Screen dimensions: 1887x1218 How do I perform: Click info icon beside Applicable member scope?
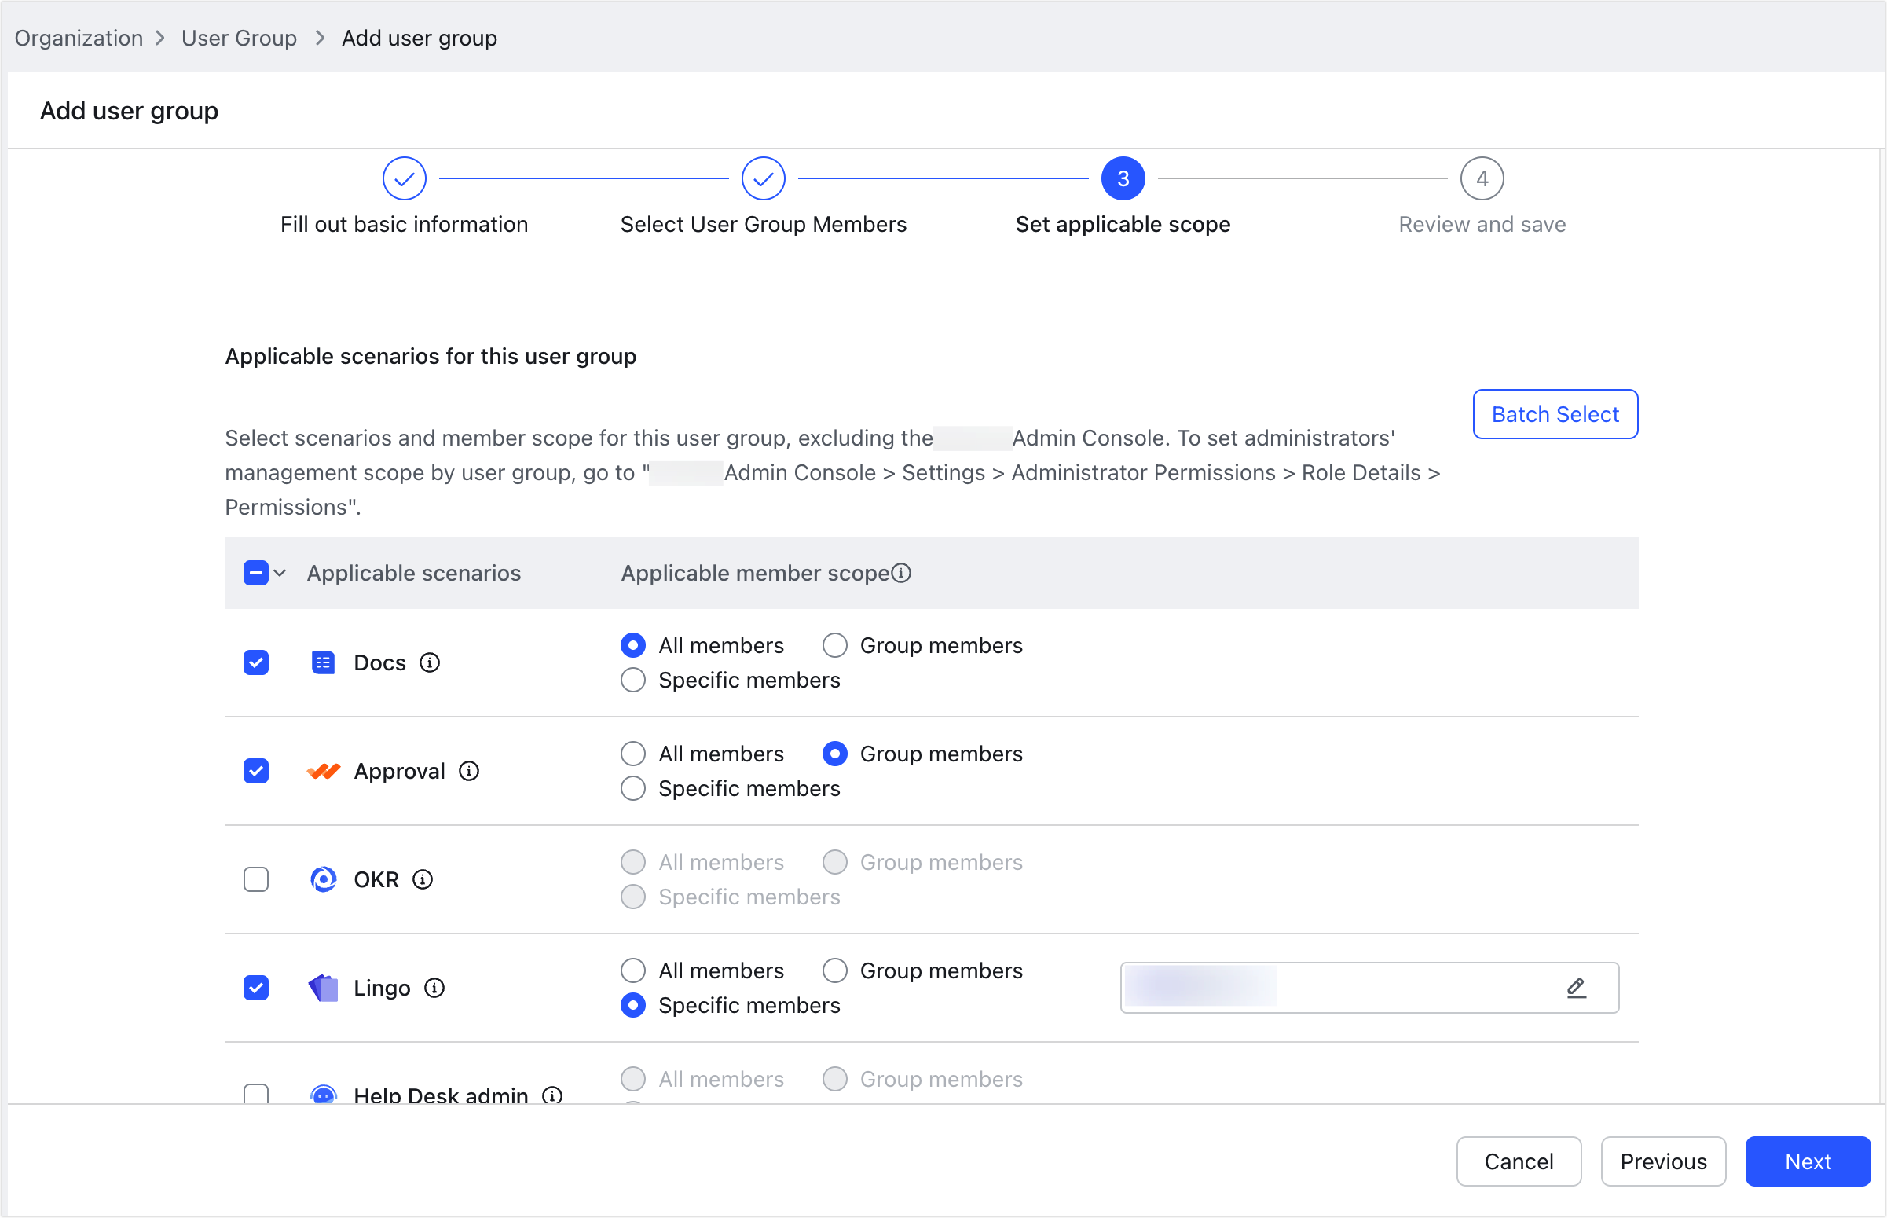coord(901,574)
